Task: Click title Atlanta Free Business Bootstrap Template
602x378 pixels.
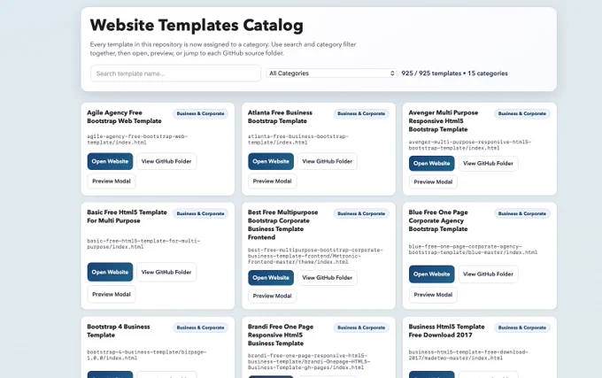Action: [280, 117]
